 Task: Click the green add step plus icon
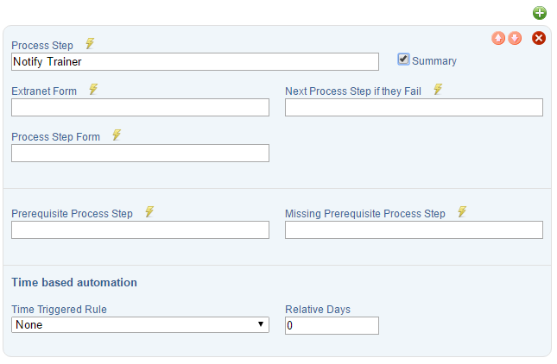pyautogui.click(x=539, y=13)
